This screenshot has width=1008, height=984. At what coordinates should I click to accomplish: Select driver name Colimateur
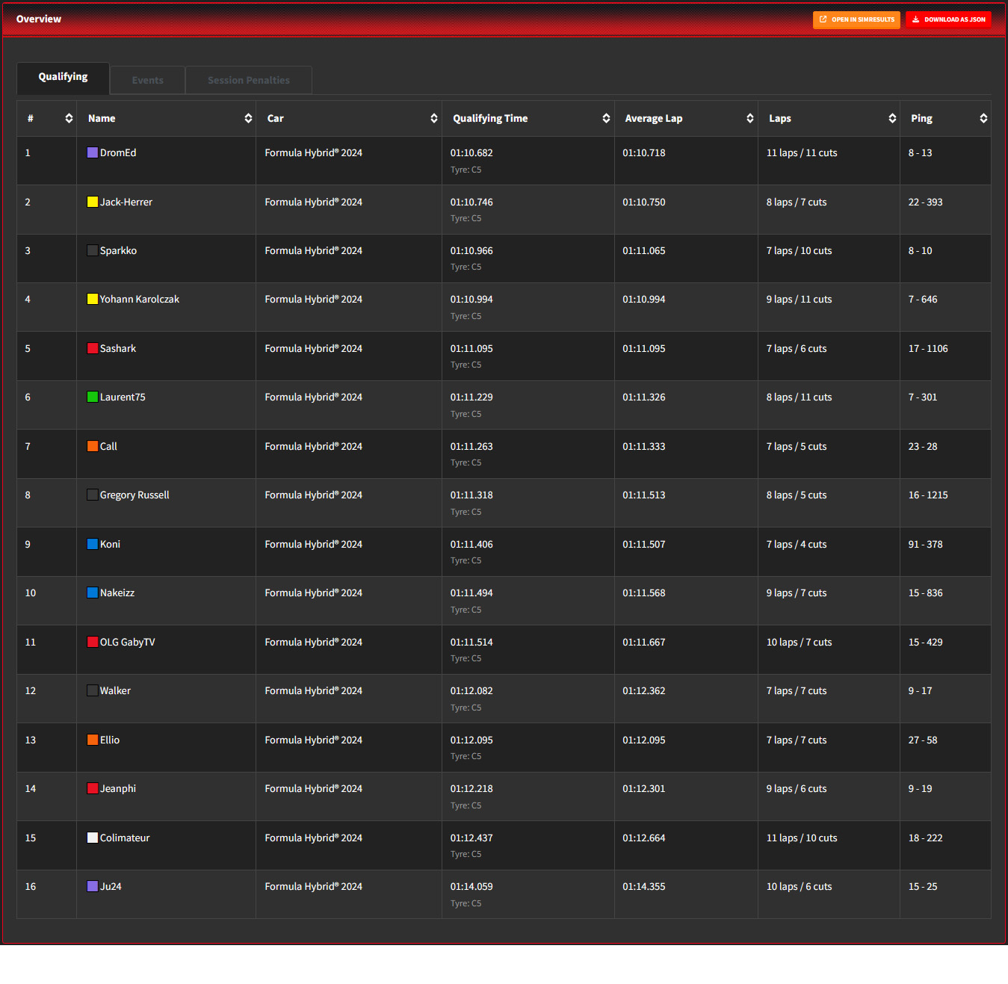(125, 838)
